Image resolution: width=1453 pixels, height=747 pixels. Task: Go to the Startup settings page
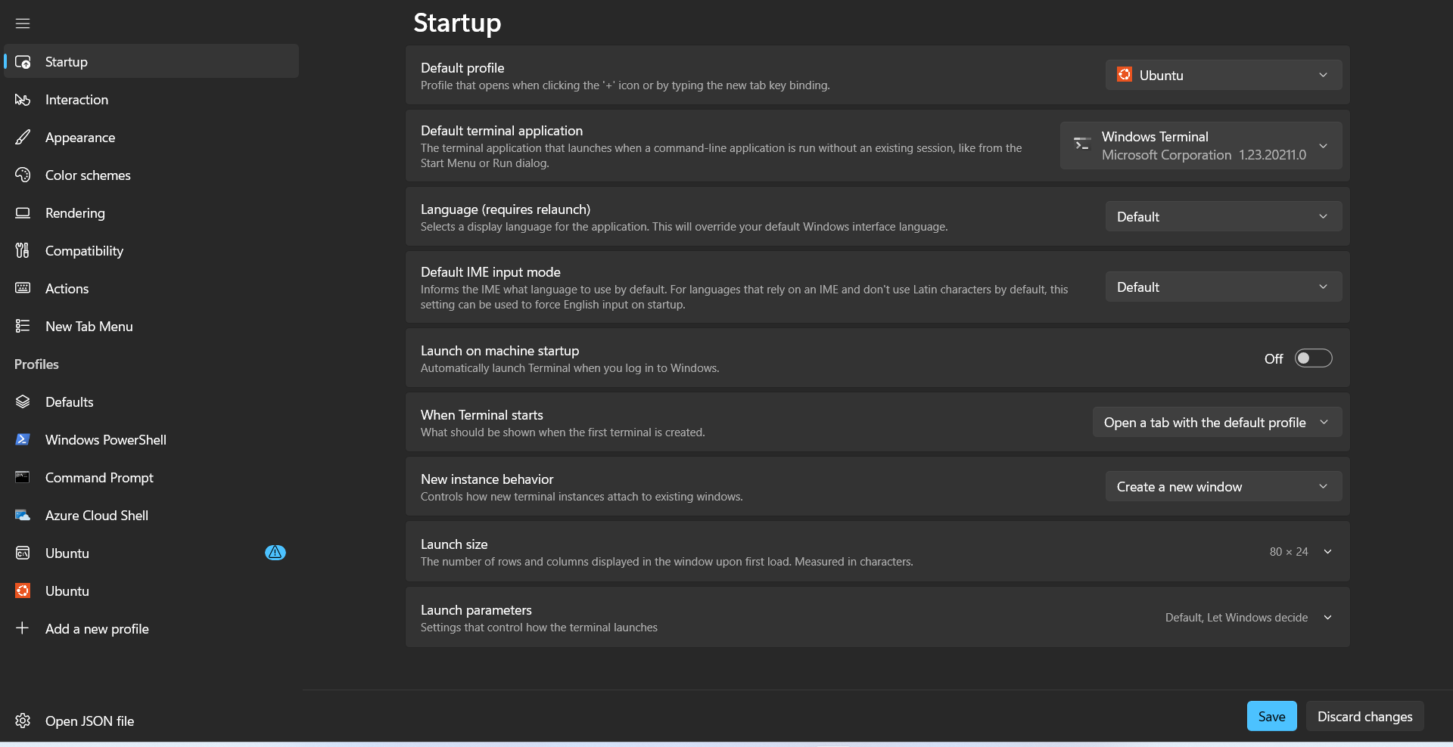pos(151,61)
